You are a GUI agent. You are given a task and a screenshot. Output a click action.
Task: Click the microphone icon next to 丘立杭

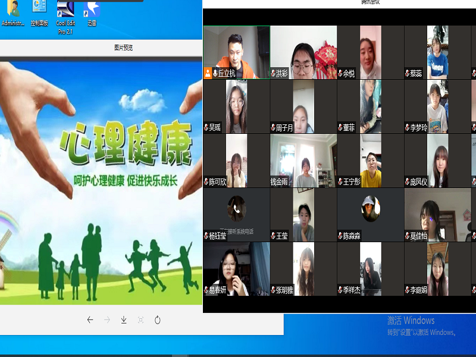pos(214,74)
